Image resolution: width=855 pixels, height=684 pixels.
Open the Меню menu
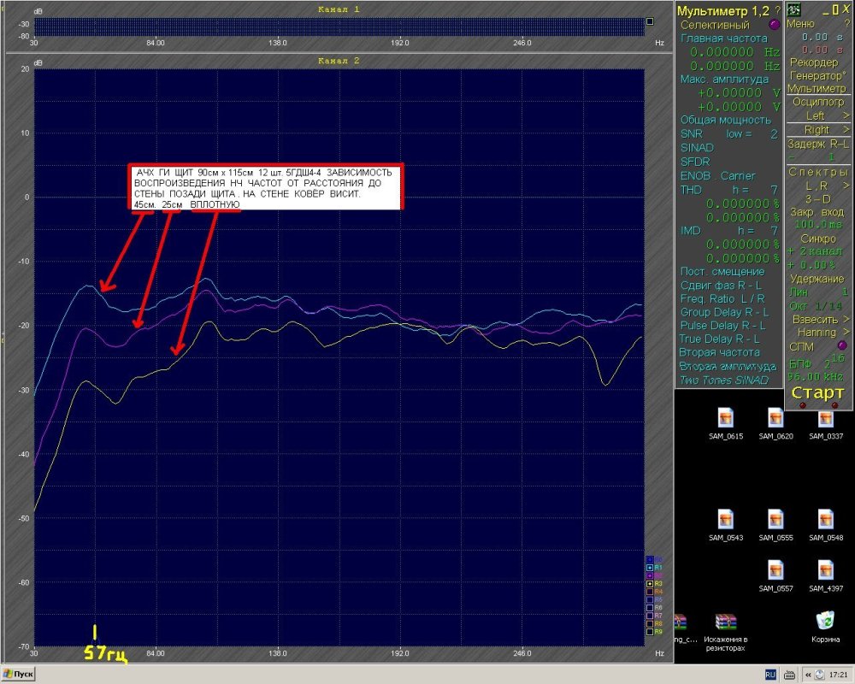pos(801,24)
